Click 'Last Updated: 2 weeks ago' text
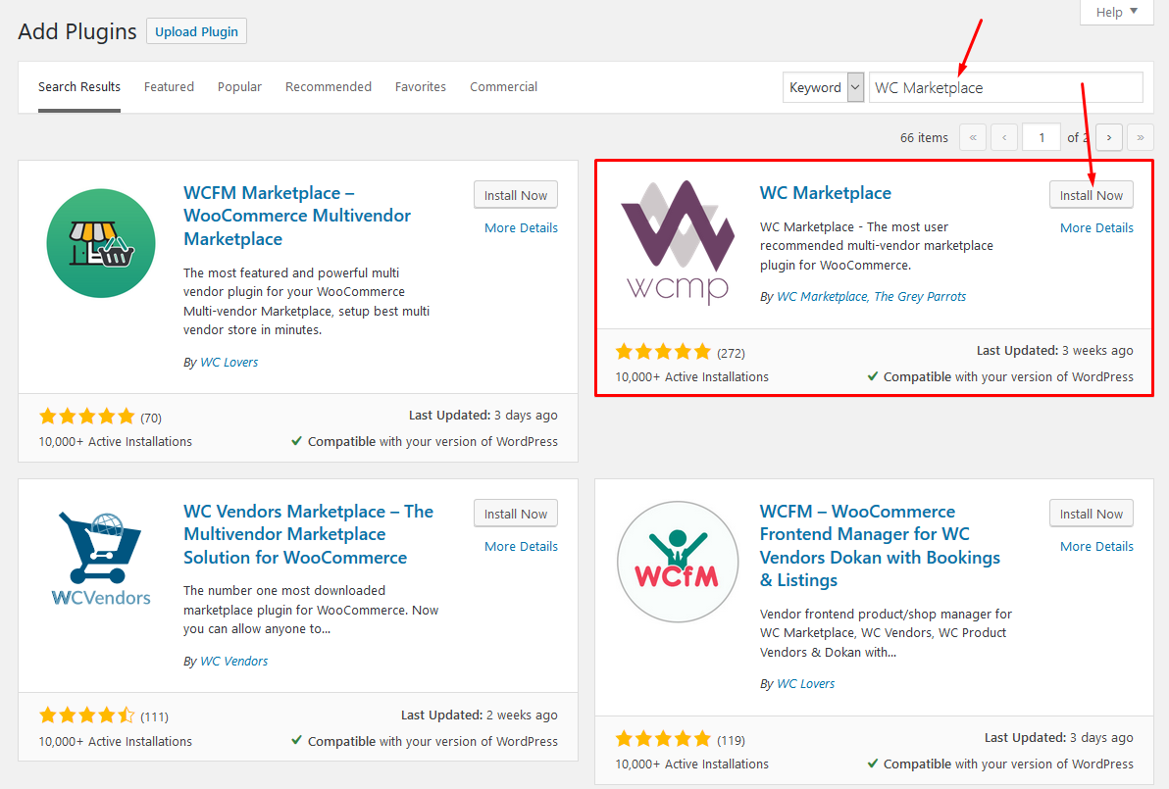 (x=480, y=715)
